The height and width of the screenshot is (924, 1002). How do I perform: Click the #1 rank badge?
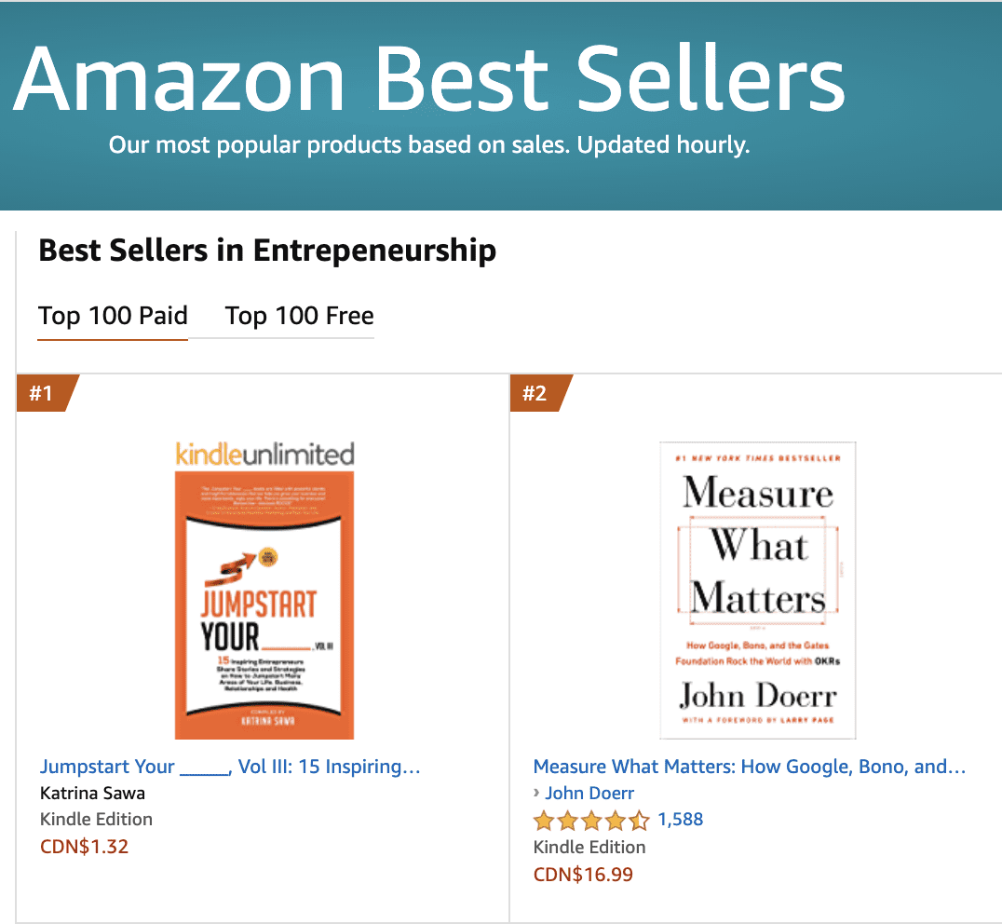pyautogui.click(x=42, y=393)
